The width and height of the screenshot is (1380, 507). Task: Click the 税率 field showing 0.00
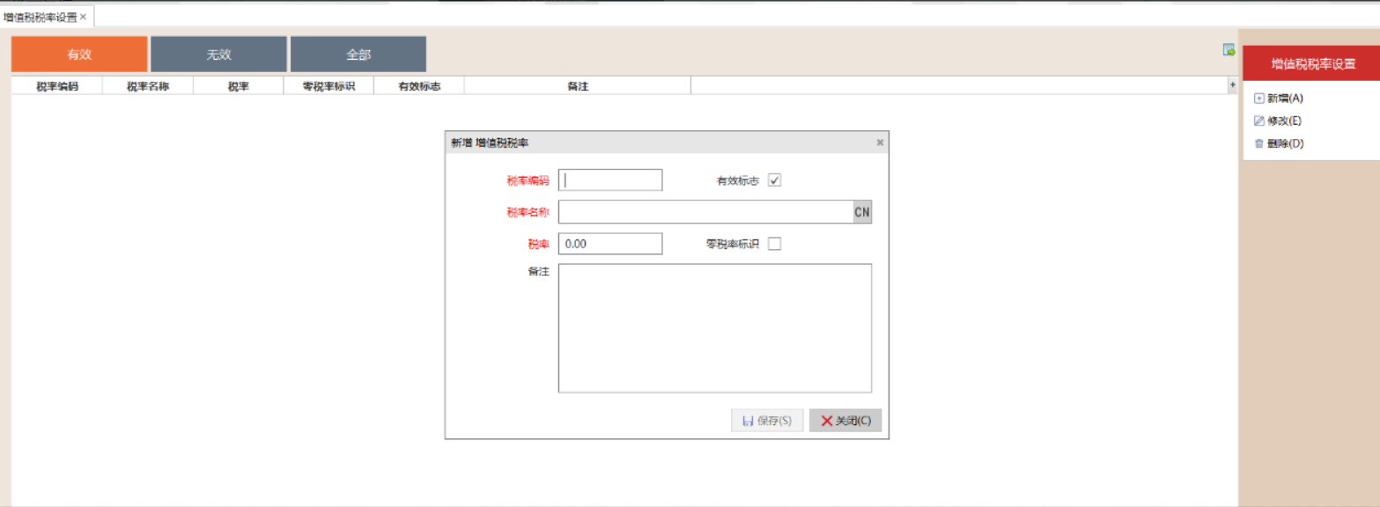(610, 244)
